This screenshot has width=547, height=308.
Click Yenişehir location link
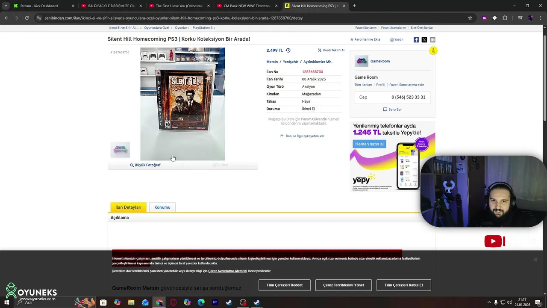click(291, 62)
